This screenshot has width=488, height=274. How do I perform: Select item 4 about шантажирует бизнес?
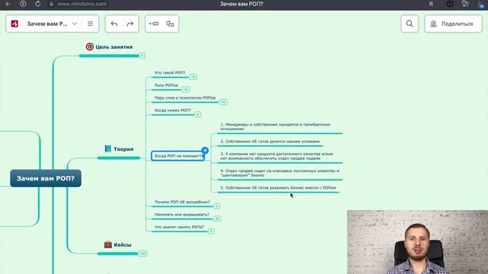[x=280, y=173]
